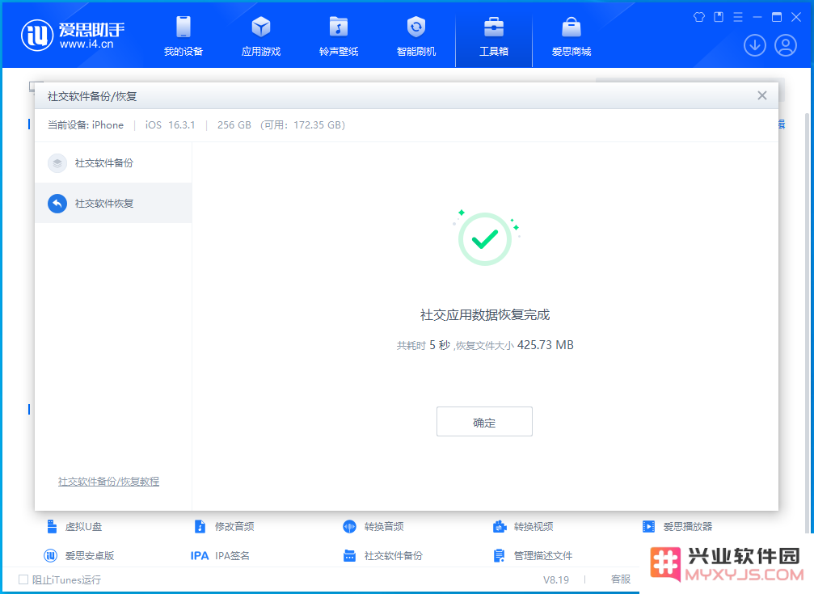This screenshot has width=814, height=594.
Task: Open the 应用游戏 section
Action: tap(261, 36)
